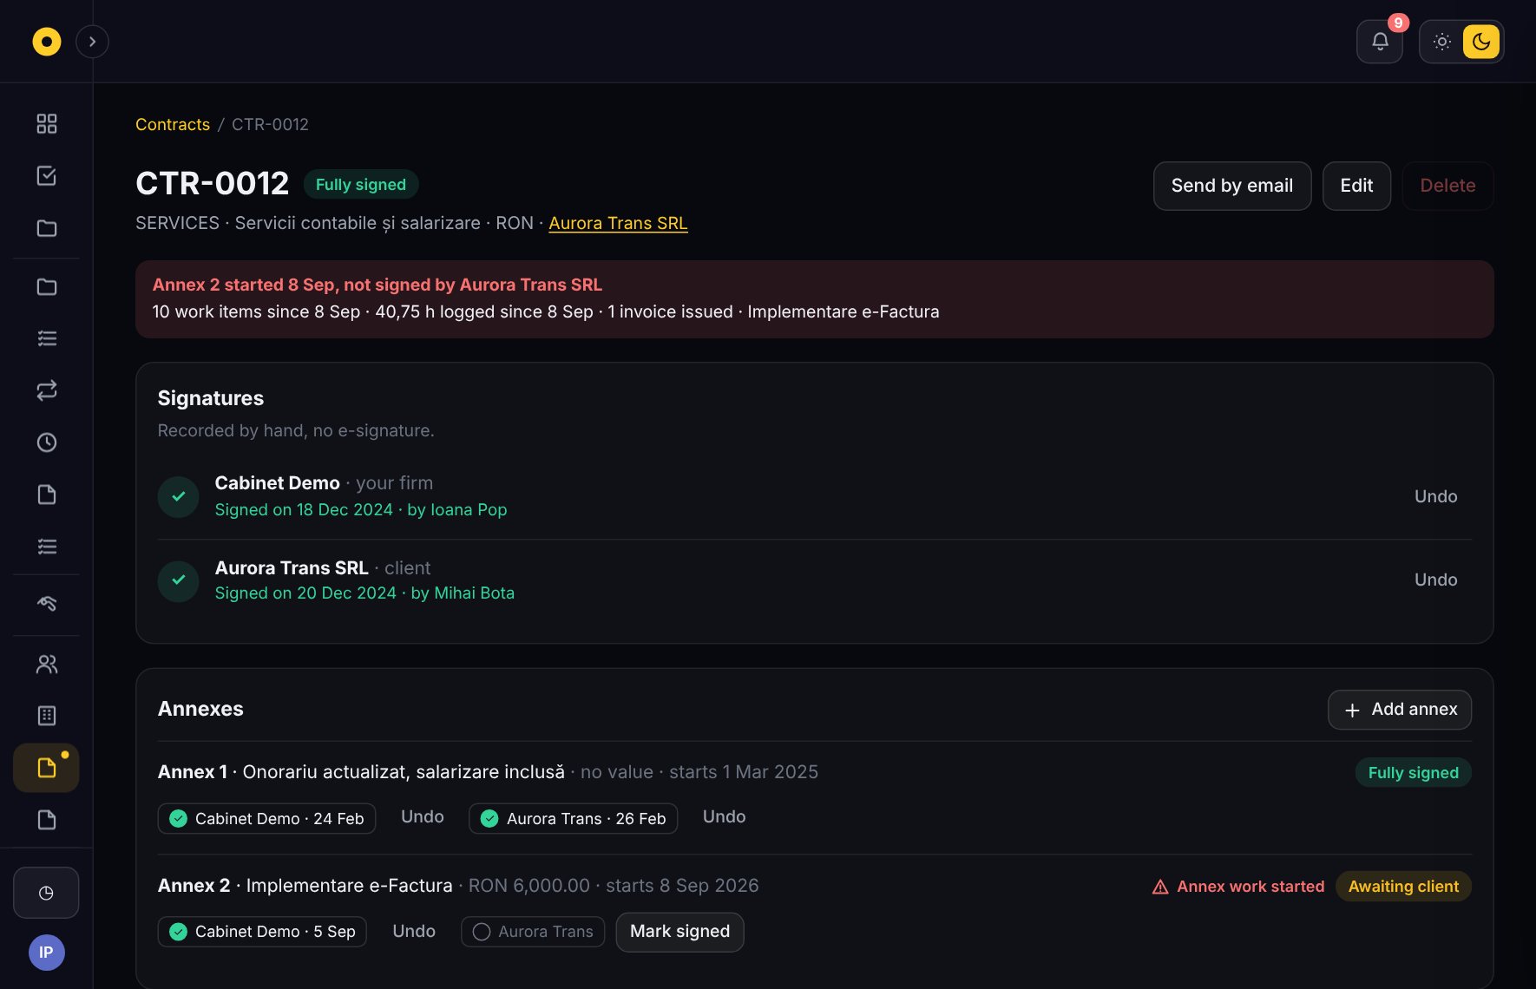Viewport: 1536px width, 989px height.
Task: Open notifications bell with 9 badge
Action: (x=1380, y=42)
